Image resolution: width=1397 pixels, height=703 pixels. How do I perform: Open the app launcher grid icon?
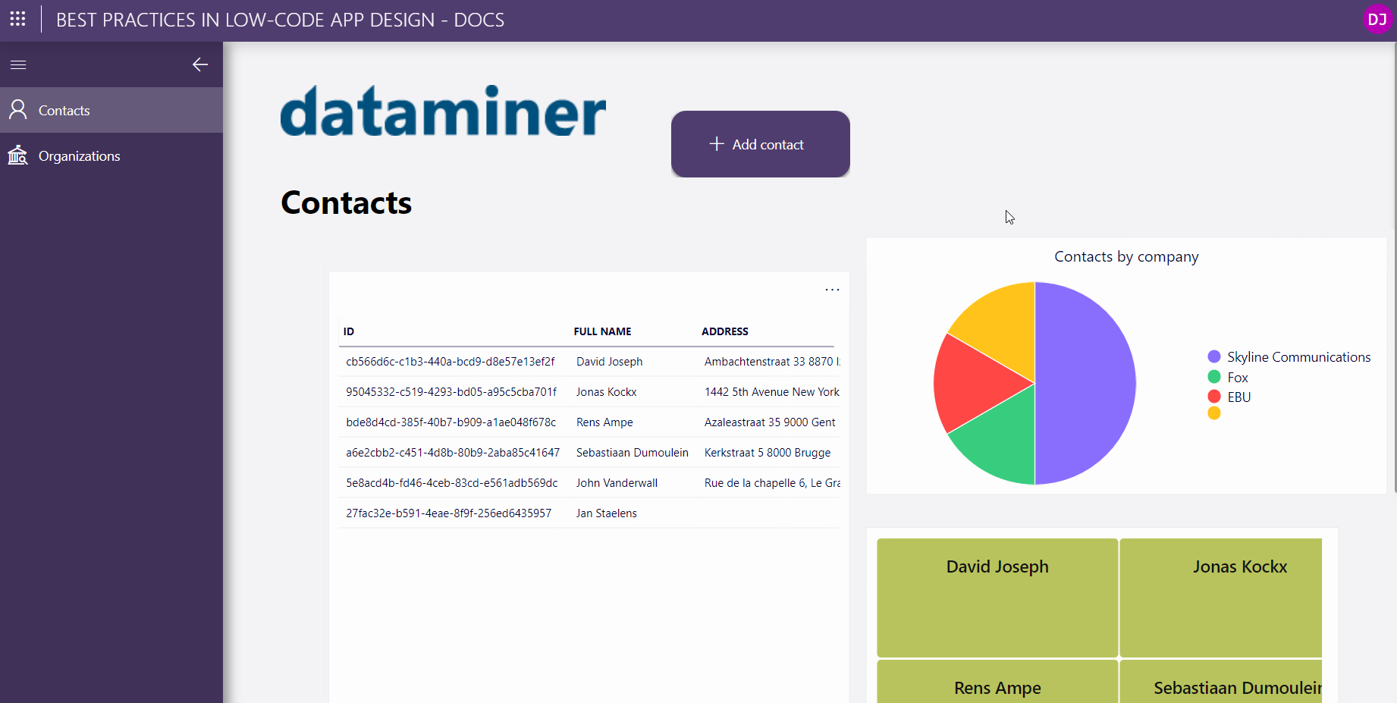click(18, 19)
